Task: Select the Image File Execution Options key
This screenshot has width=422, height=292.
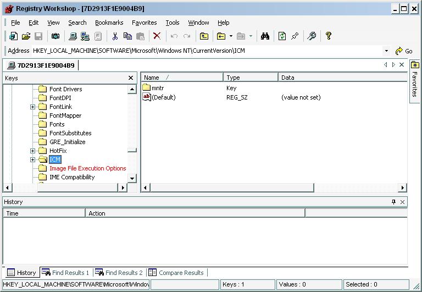Action: pos(87,168)
